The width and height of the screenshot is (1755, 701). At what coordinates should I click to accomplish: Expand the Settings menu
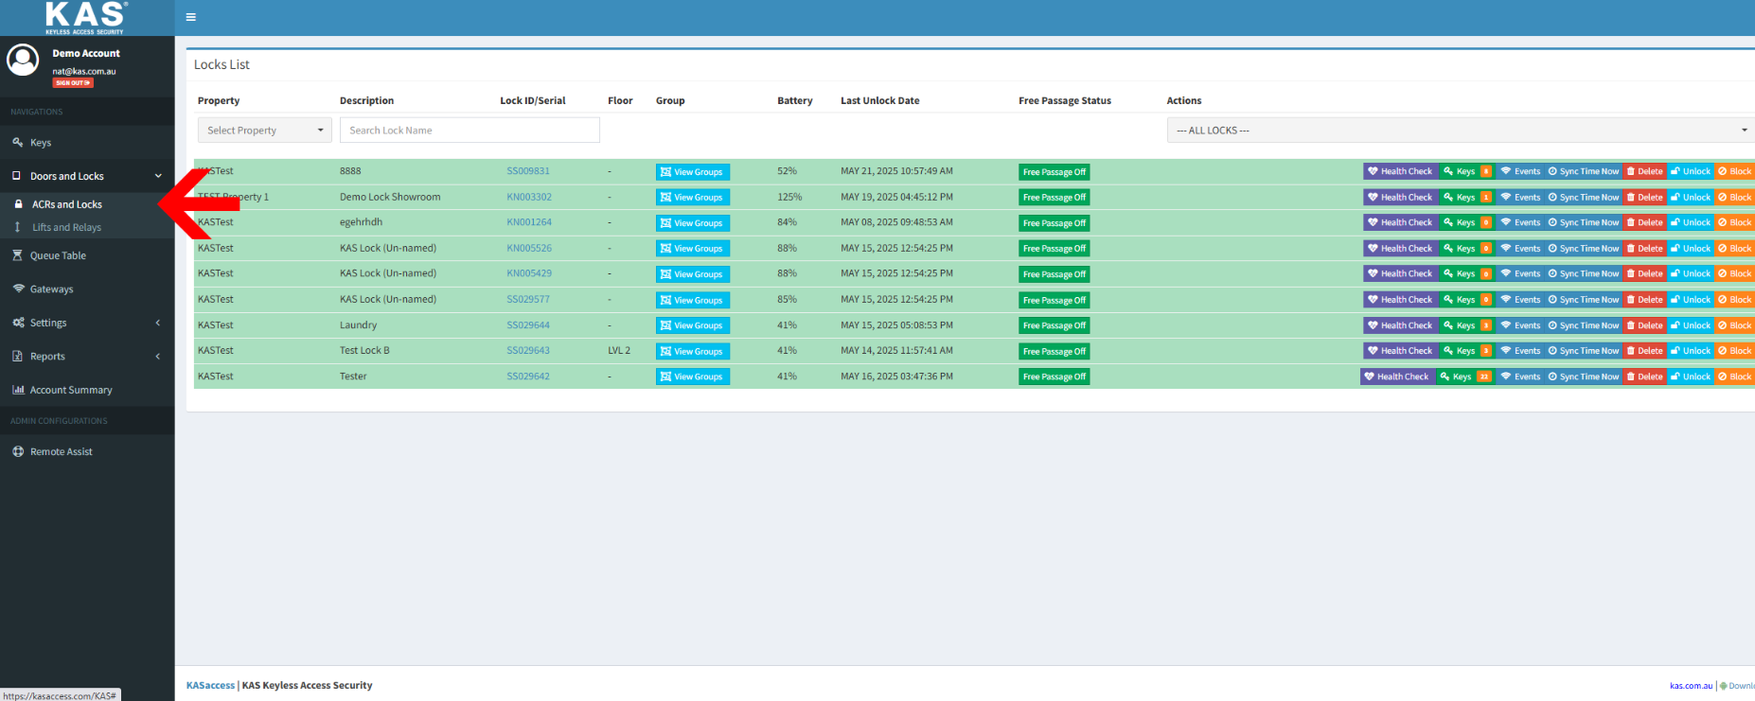coord(87,323)
